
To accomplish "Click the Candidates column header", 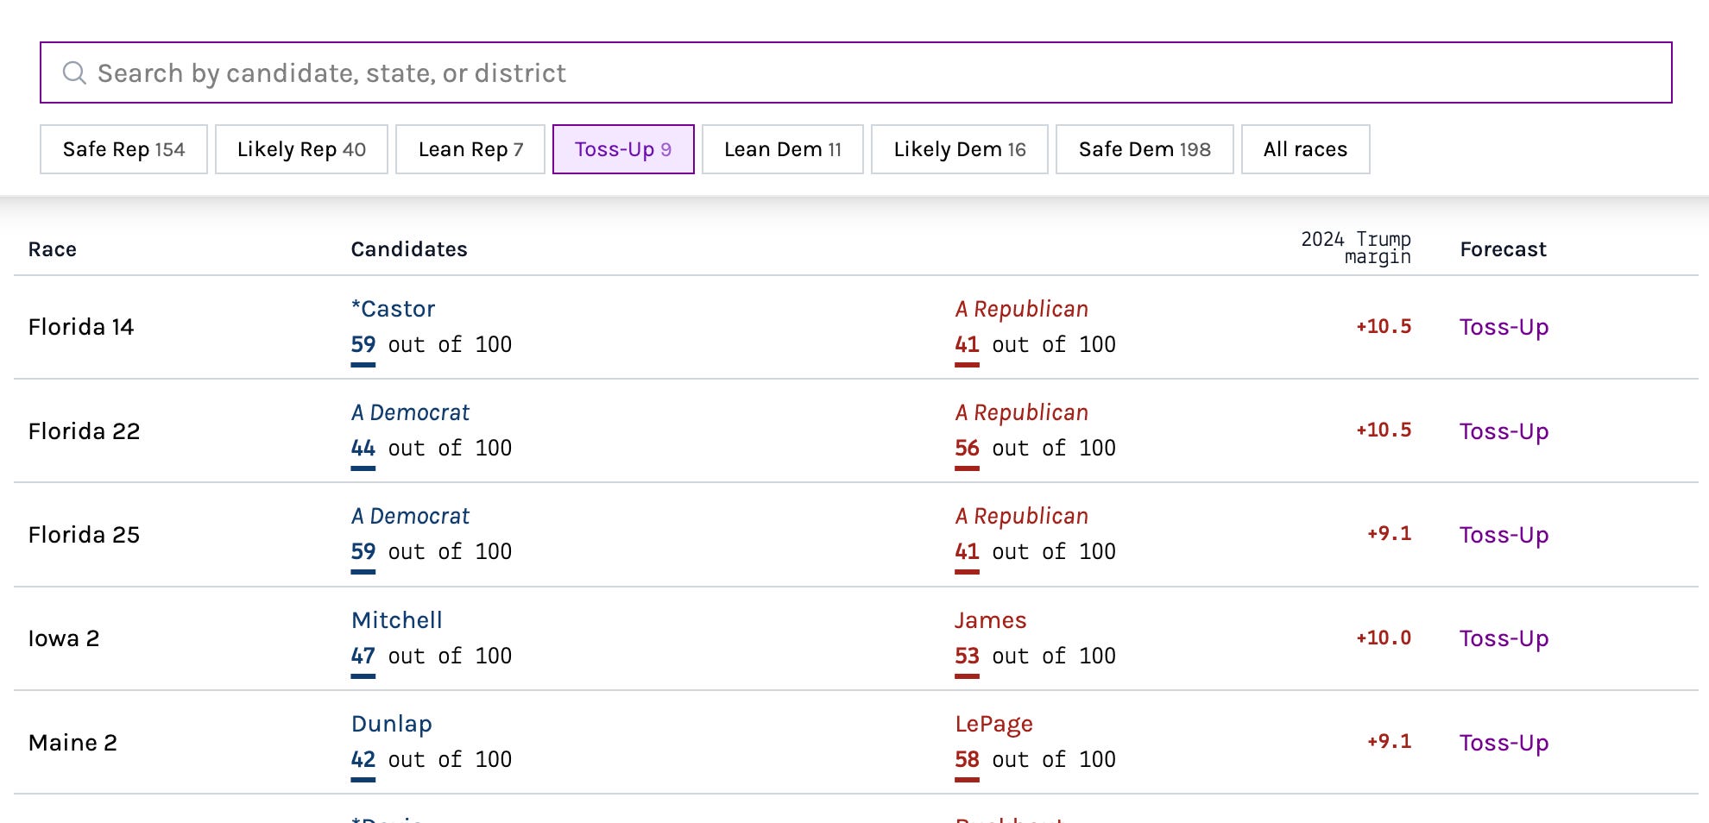I will tap(409, 249).
